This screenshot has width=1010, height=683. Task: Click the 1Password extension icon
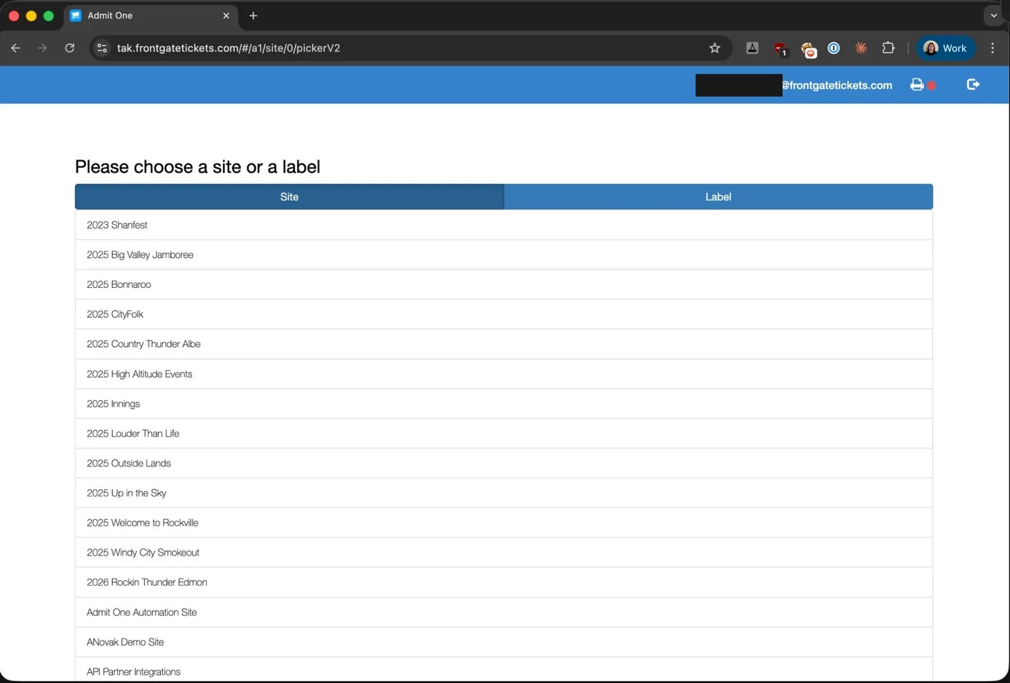pos(833,48)
